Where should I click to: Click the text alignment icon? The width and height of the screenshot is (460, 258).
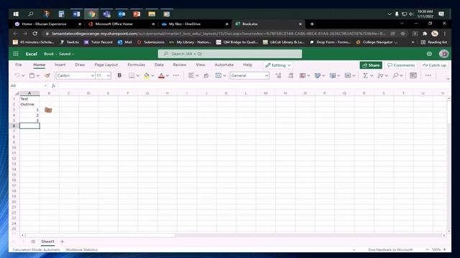[191, 75]
